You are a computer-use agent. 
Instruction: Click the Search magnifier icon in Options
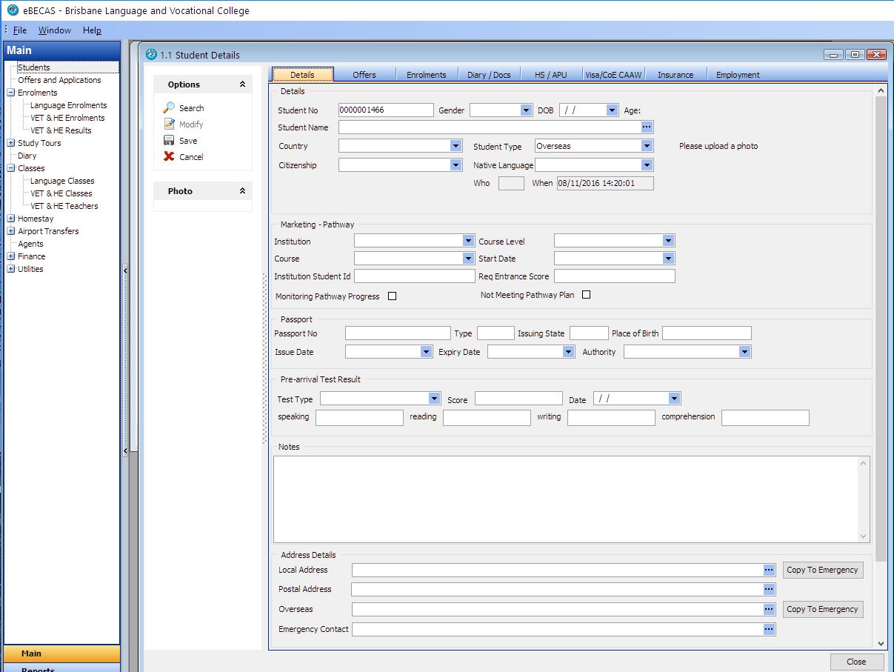169,108
